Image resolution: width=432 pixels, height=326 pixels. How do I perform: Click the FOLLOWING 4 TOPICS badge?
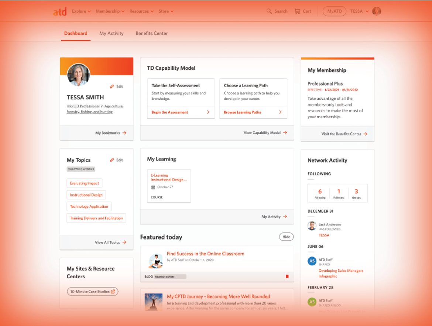(x=81, y=169)
